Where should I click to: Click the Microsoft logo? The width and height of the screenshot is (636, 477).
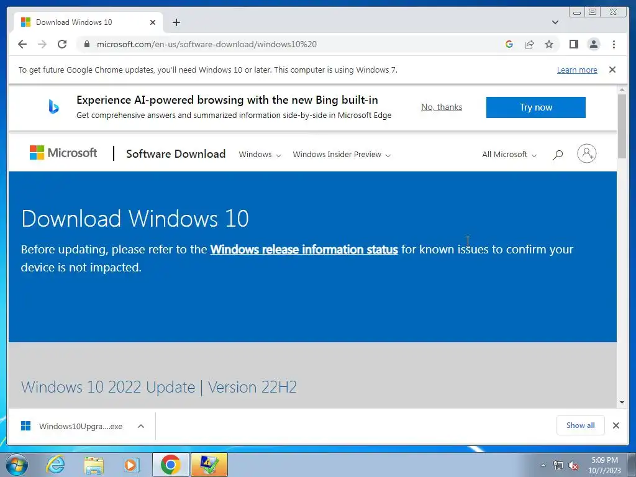point(63,153)
